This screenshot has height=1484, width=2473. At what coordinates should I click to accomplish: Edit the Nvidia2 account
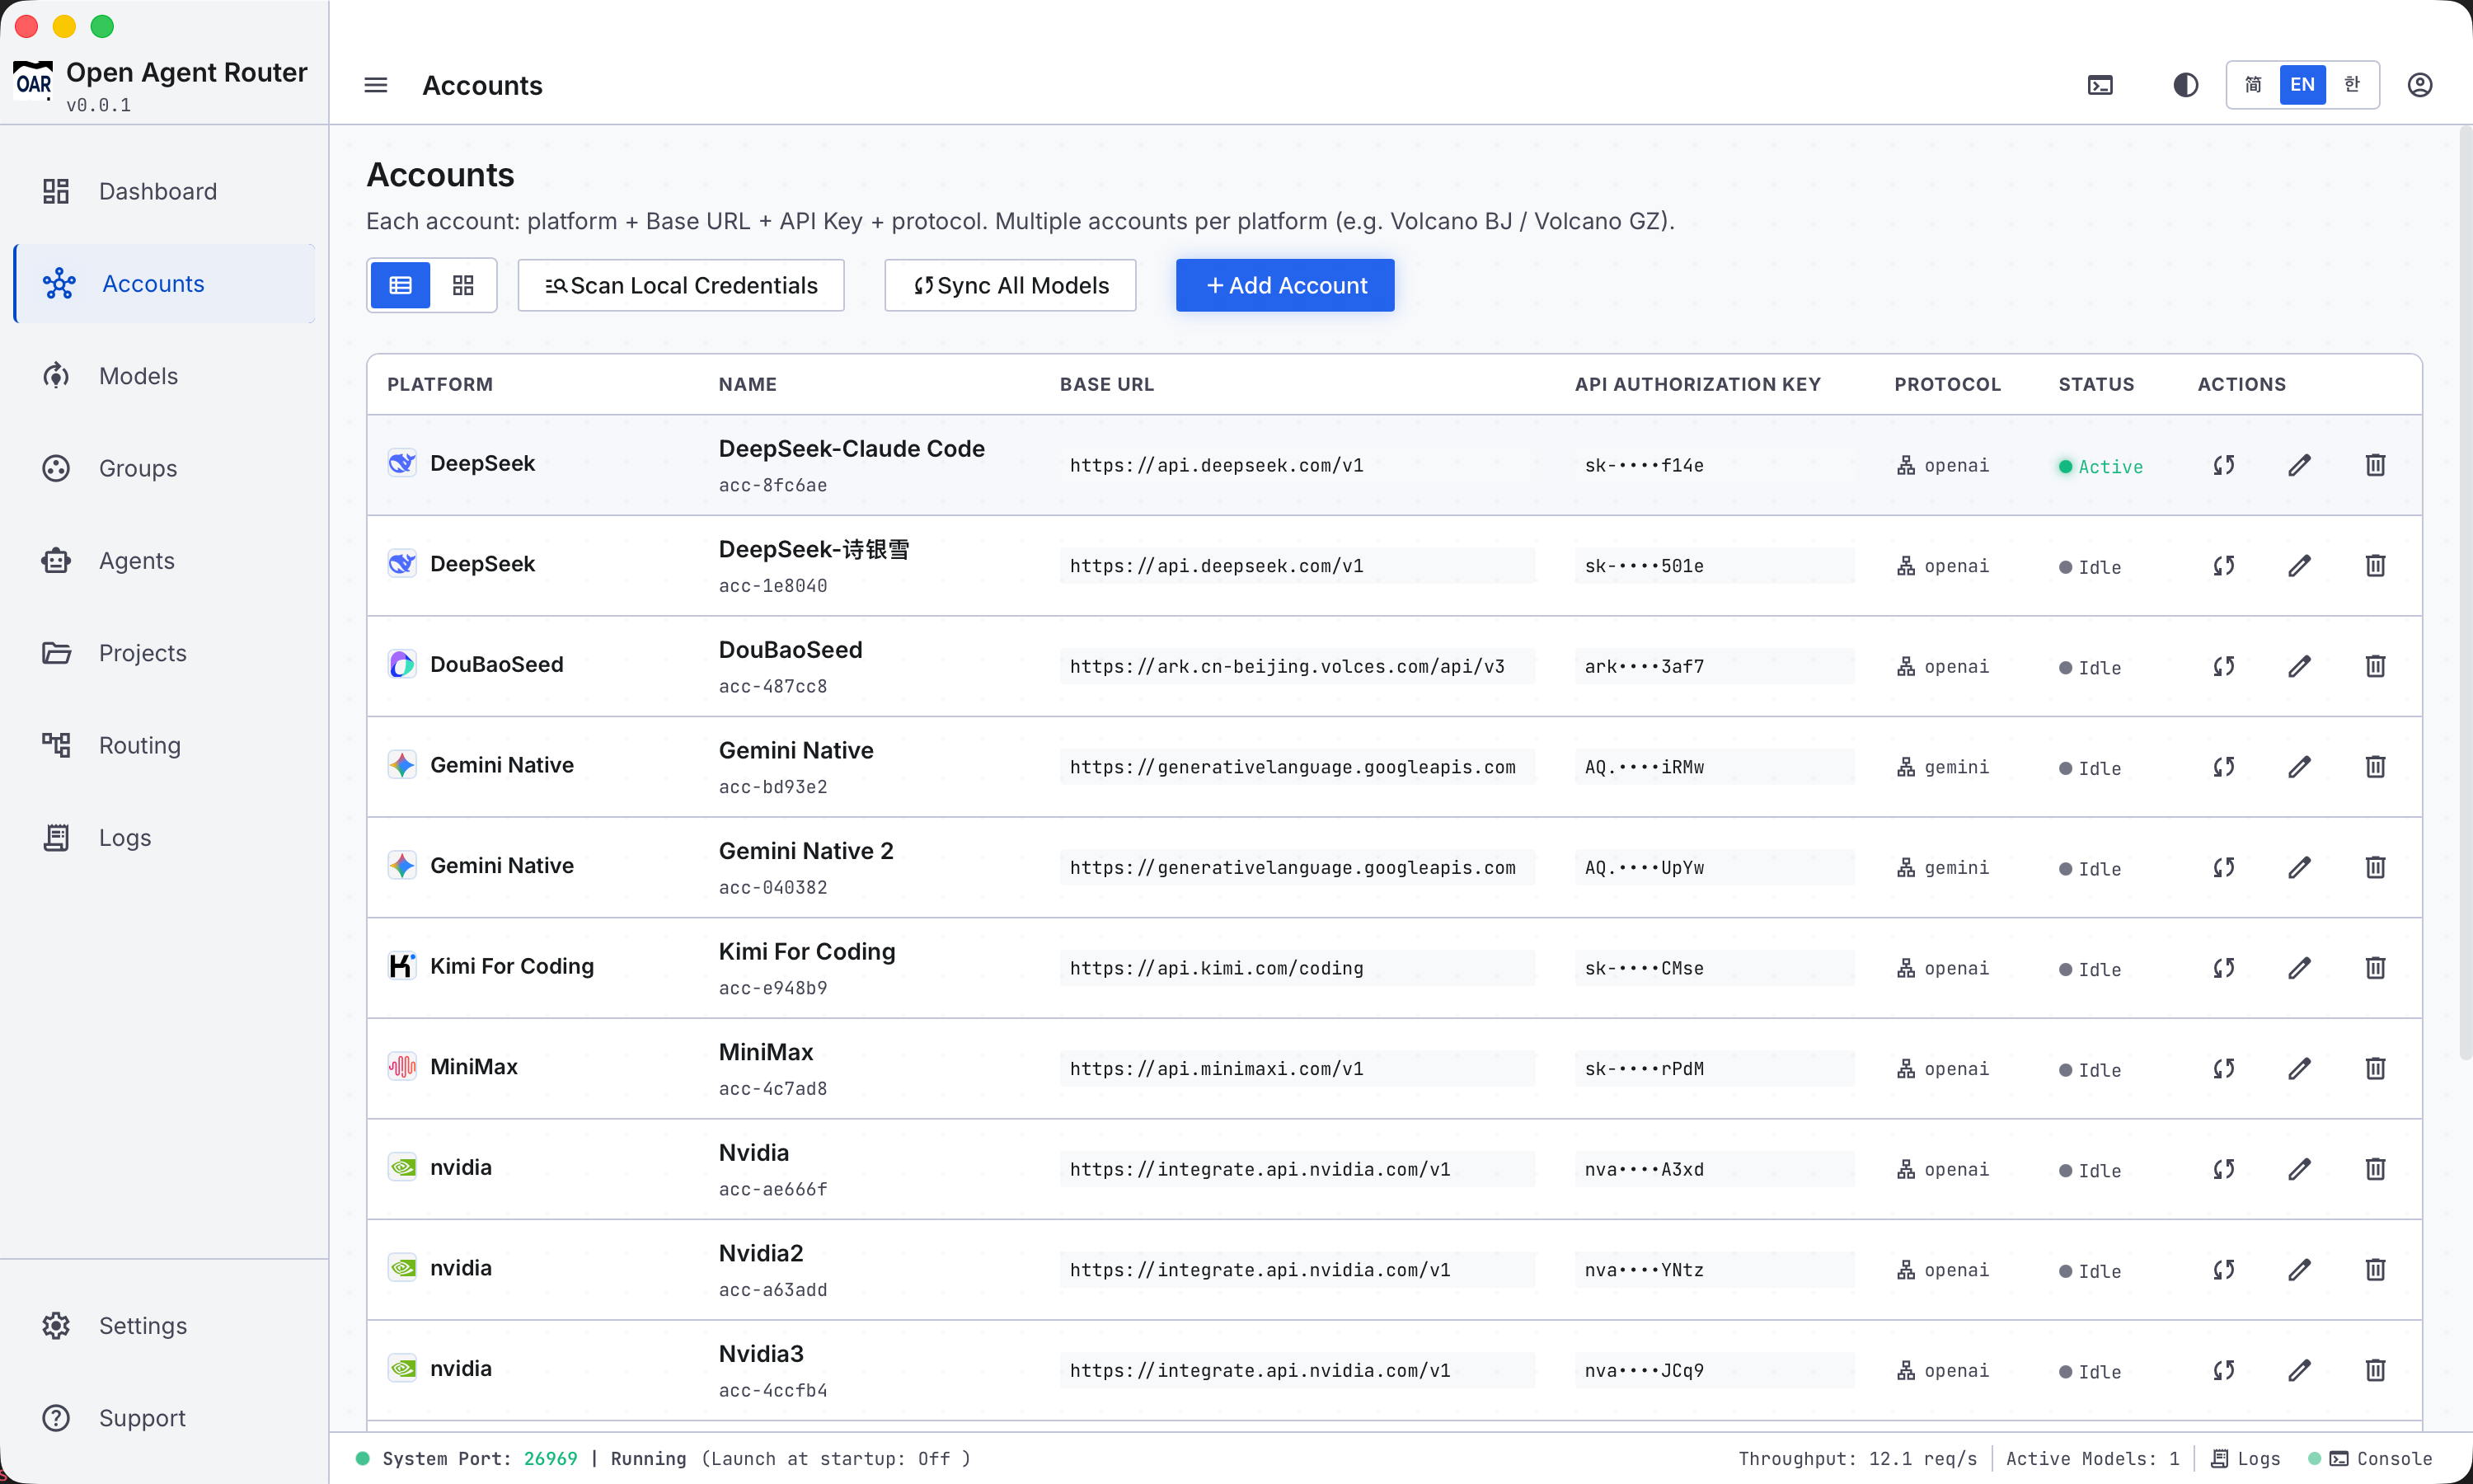pos(2299,1270)
